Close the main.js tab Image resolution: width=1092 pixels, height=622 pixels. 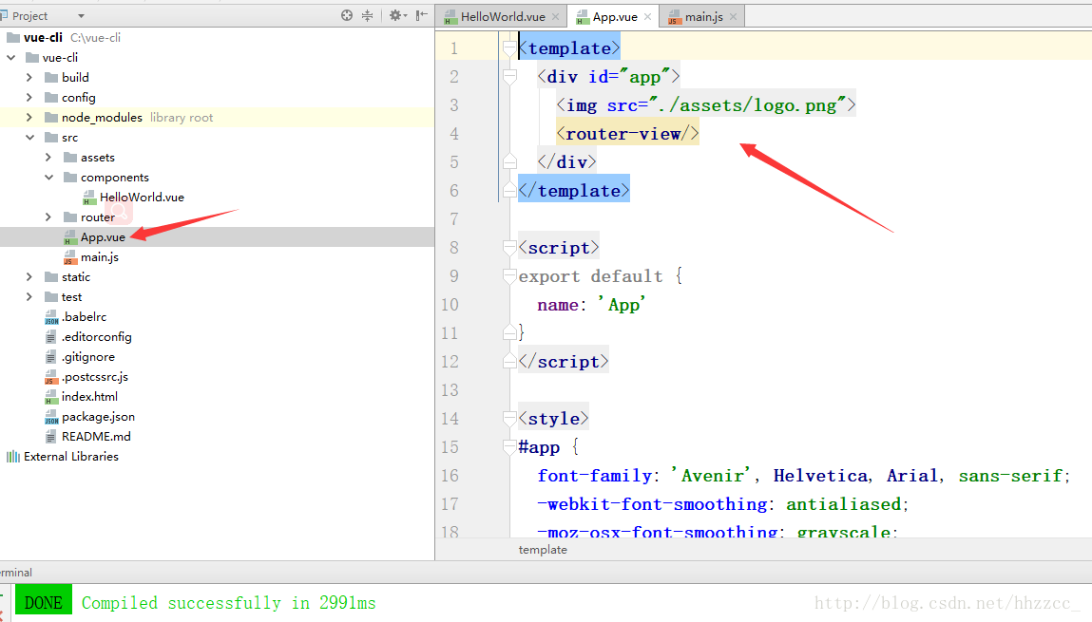(x=734, y=17)
